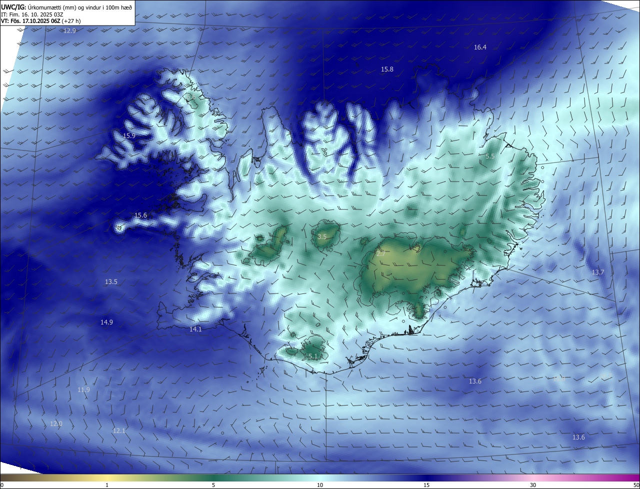Click the 5 tick on the color scale

[x=213, y=485]
